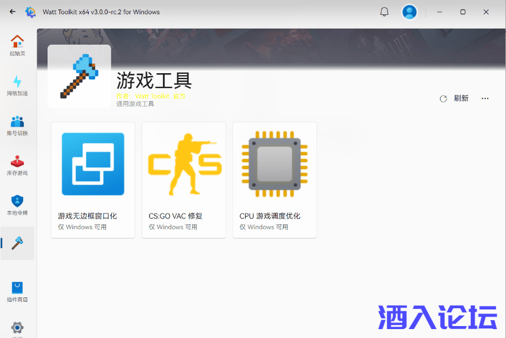Click the back arrow button
Screen dimensions: 506x338
pos(12,12)
